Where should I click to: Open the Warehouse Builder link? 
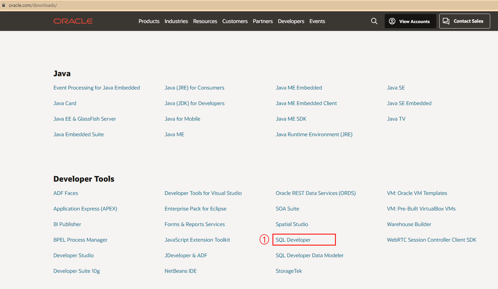pyautogui.click(x=409, y=224)
